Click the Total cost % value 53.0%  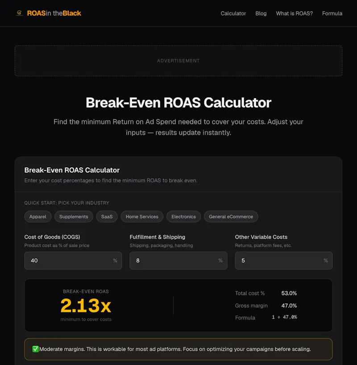click(289, 293)
